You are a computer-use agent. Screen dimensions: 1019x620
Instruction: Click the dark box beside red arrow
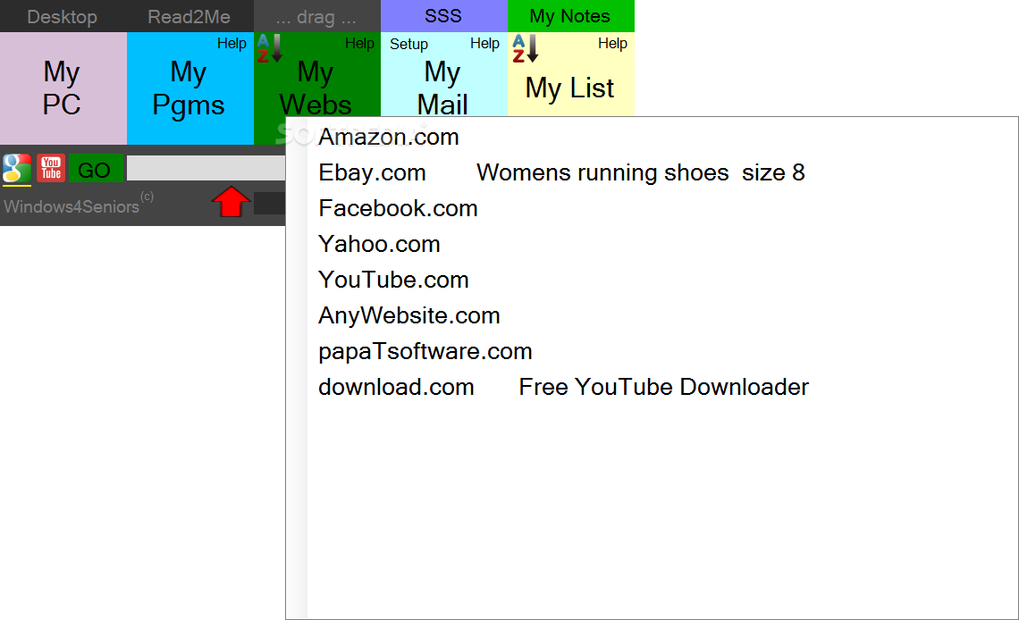click(x=269, y=203)
